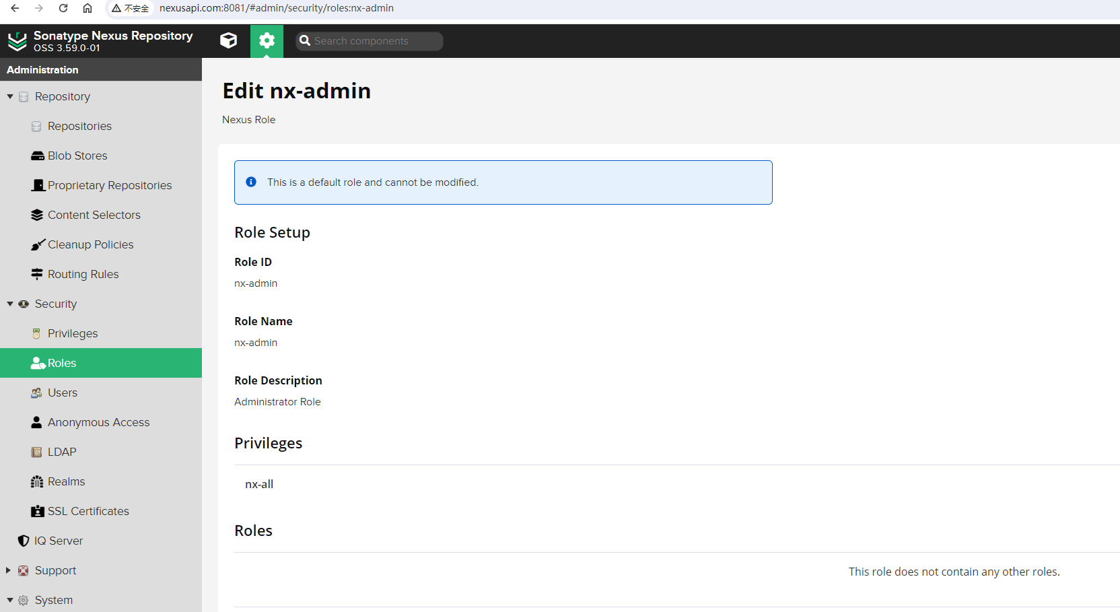This screenshot has height=612, width=1120.
Task: Click the not-secure warning icon in address bar
Action: point(116,9)
